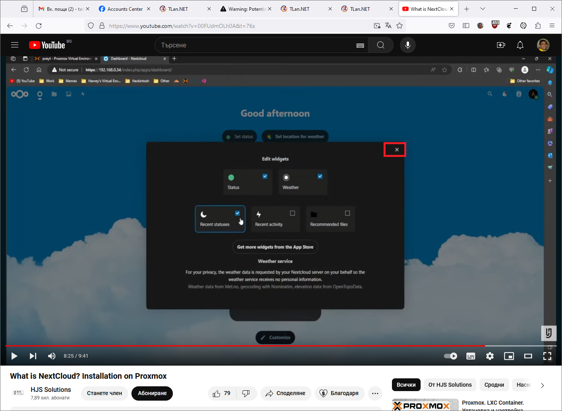562x411 pixels.
Task: Open the uBlock extension icon showing 455
Action: [x=495, y=25]
